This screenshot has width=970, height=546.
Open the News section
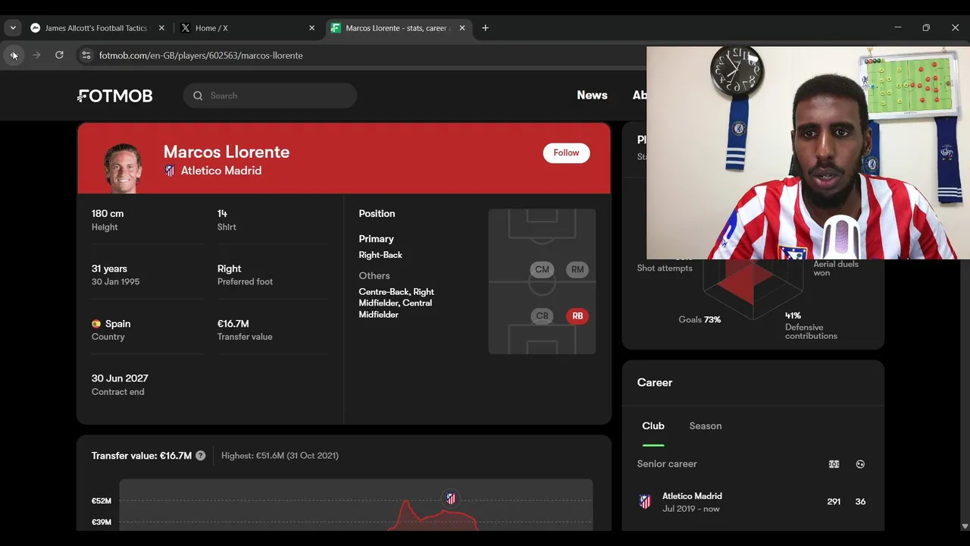[x=592, y=96]
